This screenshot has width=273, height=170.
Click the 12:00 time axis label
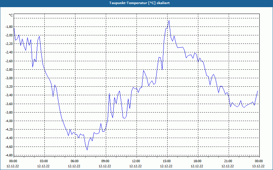pyautogui.click(x=136, y=161)
